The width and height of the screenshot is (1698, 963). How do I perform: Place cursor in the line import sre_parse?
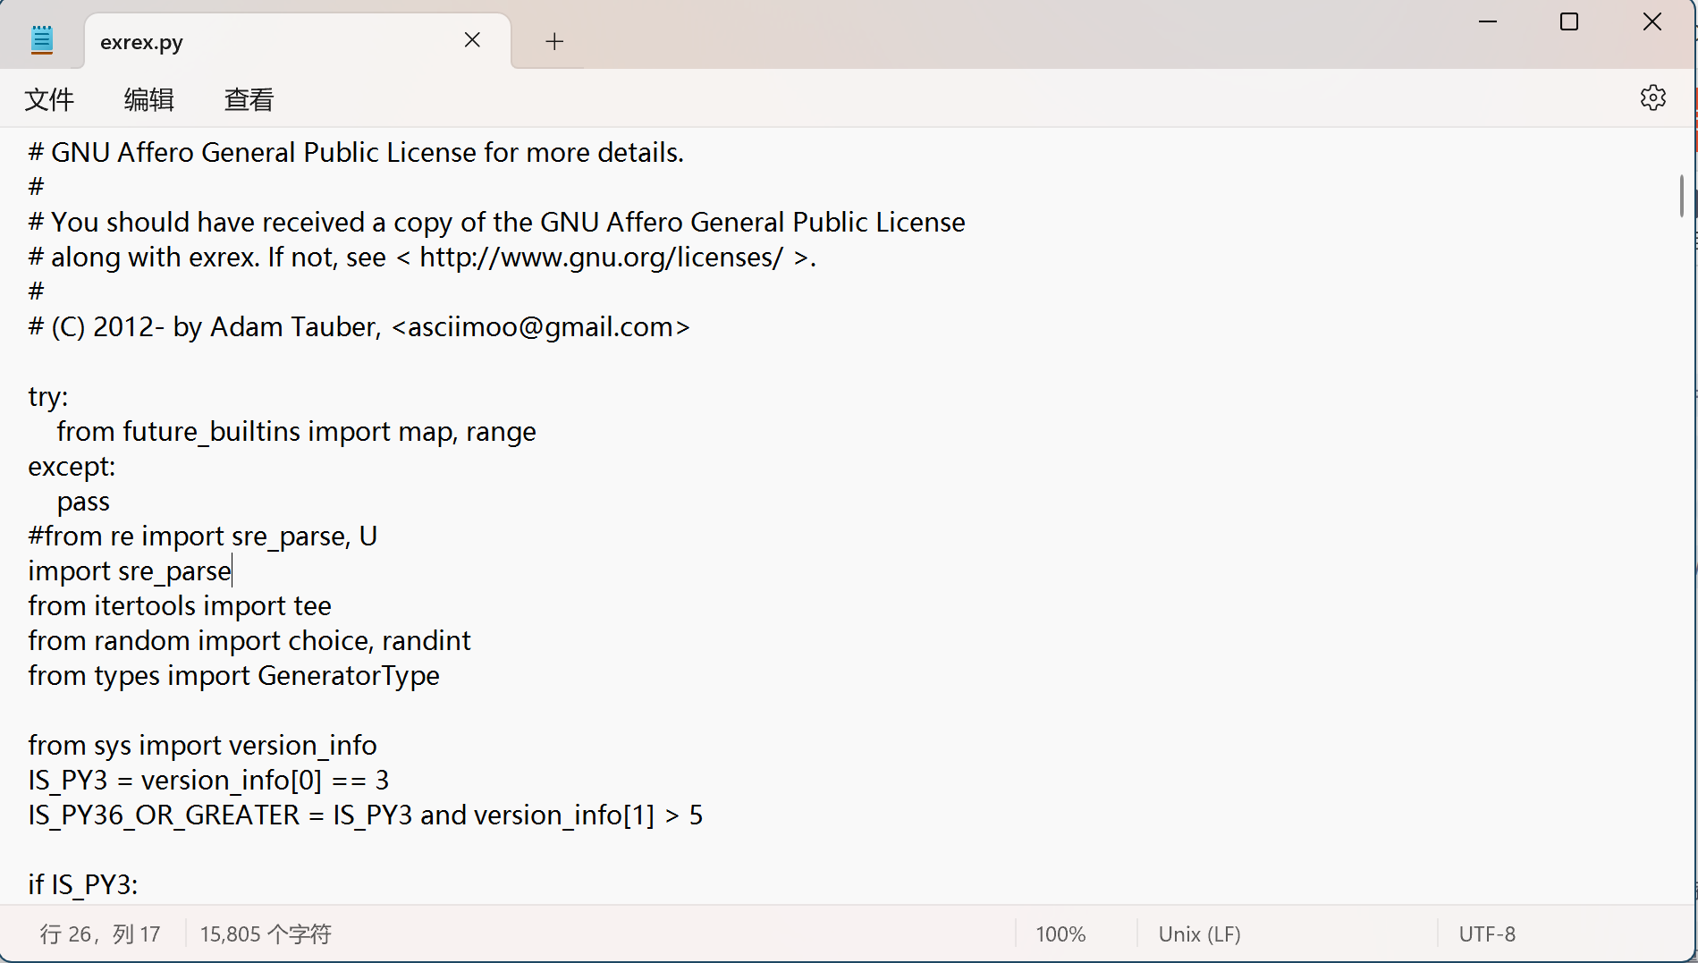click(130, 570)
